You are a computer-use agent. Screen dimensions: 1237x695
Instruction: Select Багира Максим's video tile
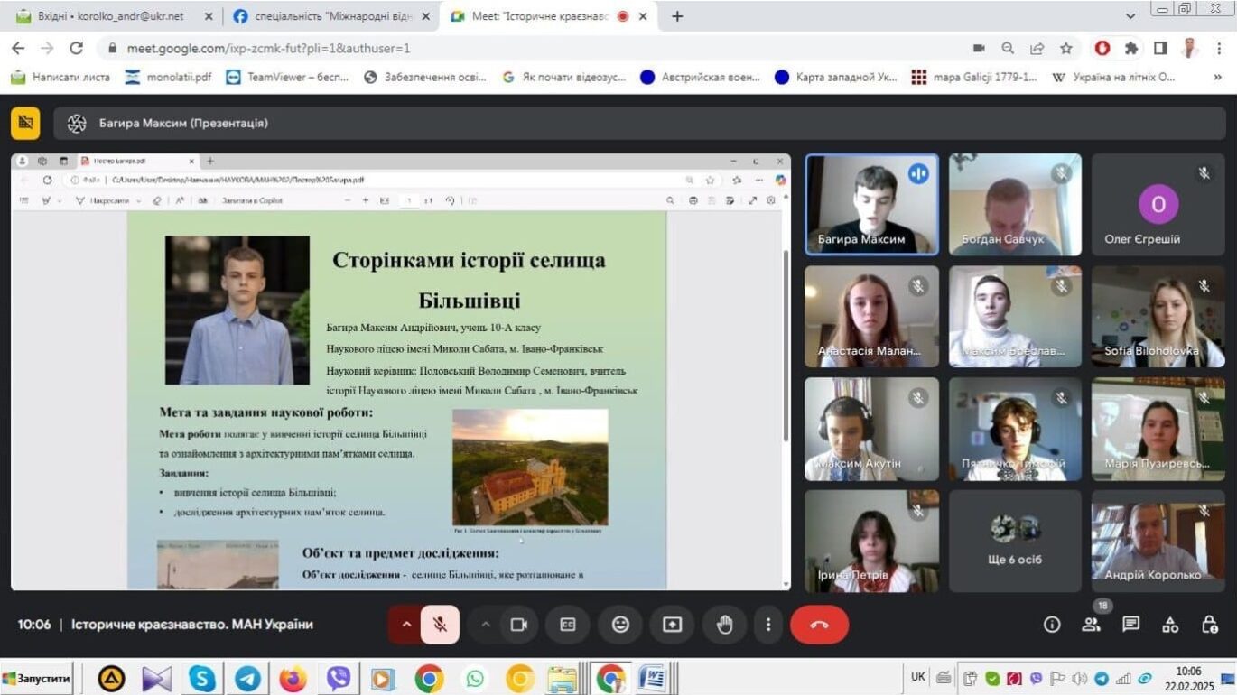pos(871,205)
